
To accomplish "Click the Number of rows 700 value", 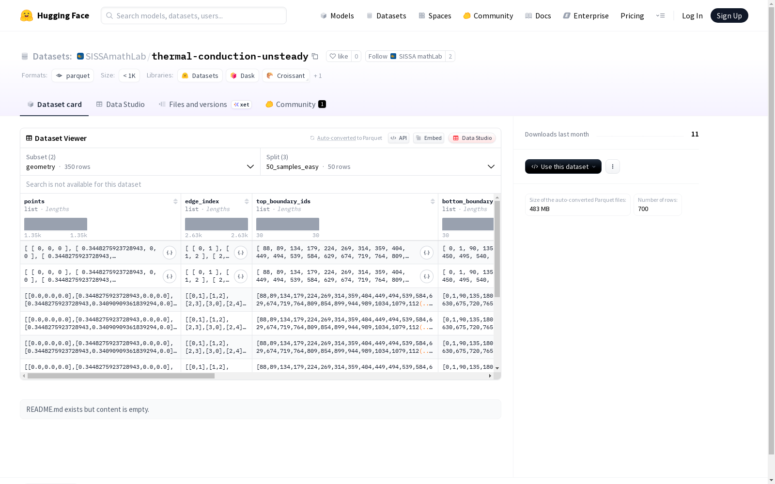I will (x=643, y=209).
